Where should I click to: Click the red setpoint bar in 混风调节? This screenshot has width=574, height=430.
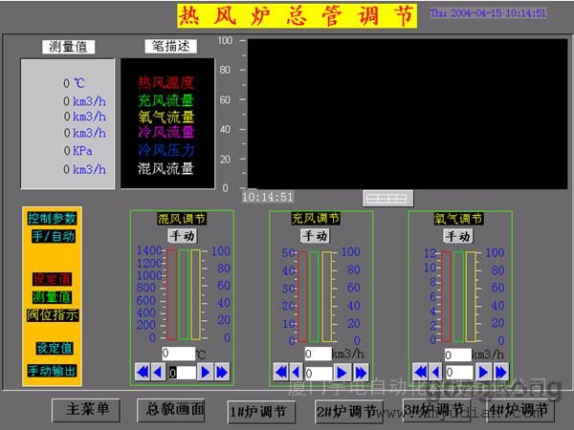171,293
